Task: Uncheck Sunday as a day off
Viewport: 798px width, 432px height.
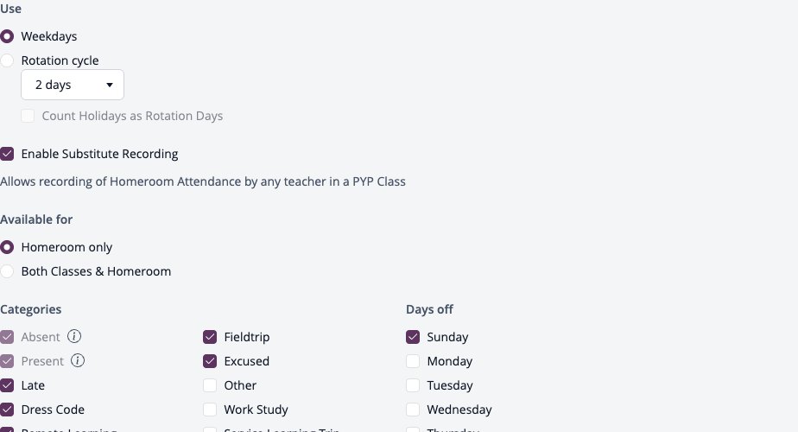Action: coord(413,337)
